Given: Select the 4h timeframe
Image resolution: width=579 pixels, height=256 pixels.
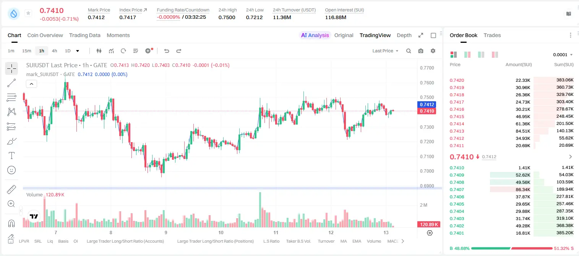Looking at the screenshot, I should tap(54, 51).
